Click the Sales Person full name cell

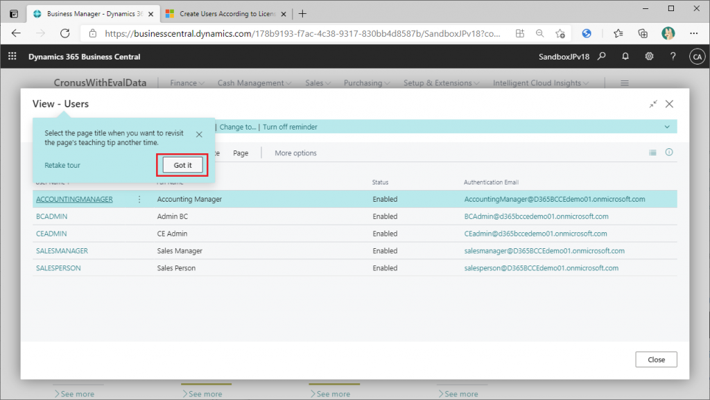(x=176, y=268)
